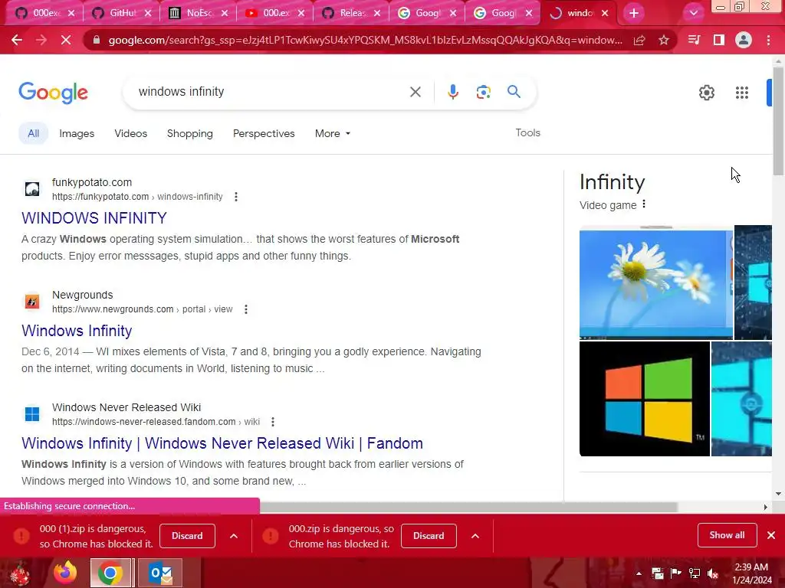Open more options for Windows Never Released Wiki result
The height and width of the screenshot is (588, 785).
(273, 422)
